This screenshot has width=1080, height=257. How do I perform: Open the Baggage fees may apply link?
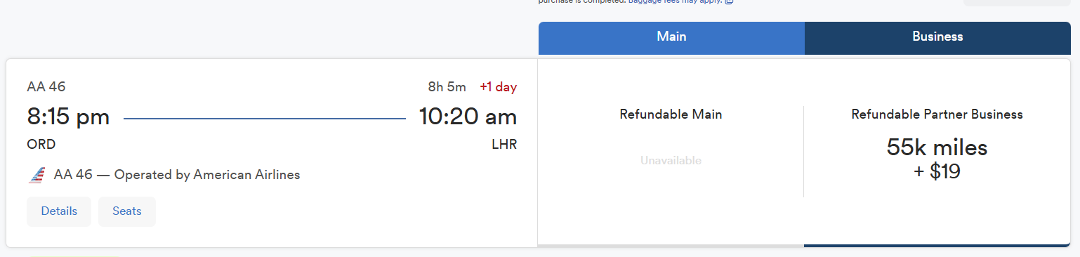point(675,2)
